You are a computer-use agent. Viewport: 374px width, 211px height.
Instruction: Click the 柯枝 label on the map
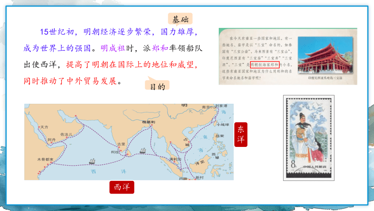click(115, 152)
